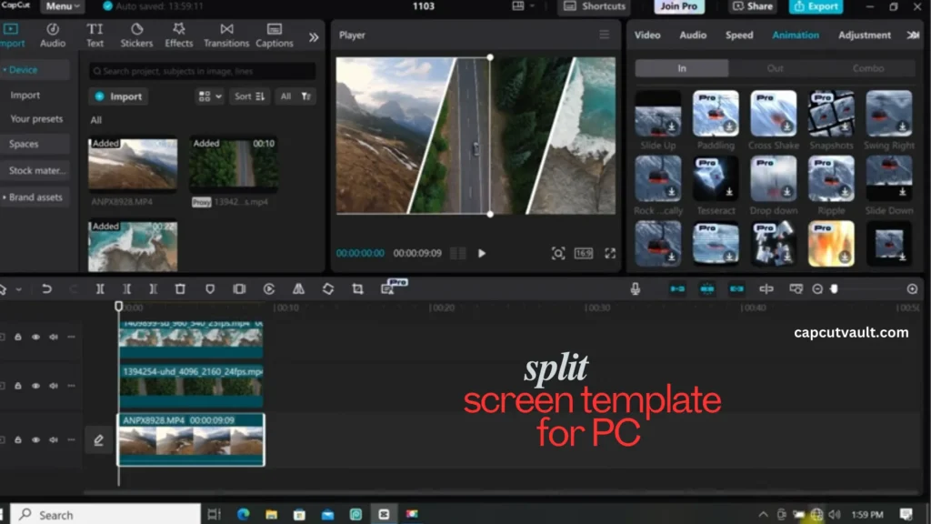
Task: Click the search project input field
Action: tap(203, 71)
